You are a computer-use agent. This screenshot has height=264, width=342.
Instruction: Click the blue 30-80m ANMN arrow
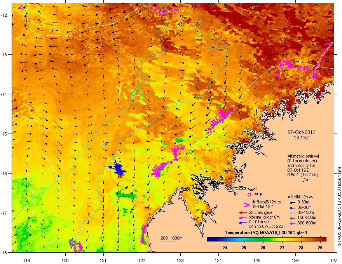[x=292, y=208]
